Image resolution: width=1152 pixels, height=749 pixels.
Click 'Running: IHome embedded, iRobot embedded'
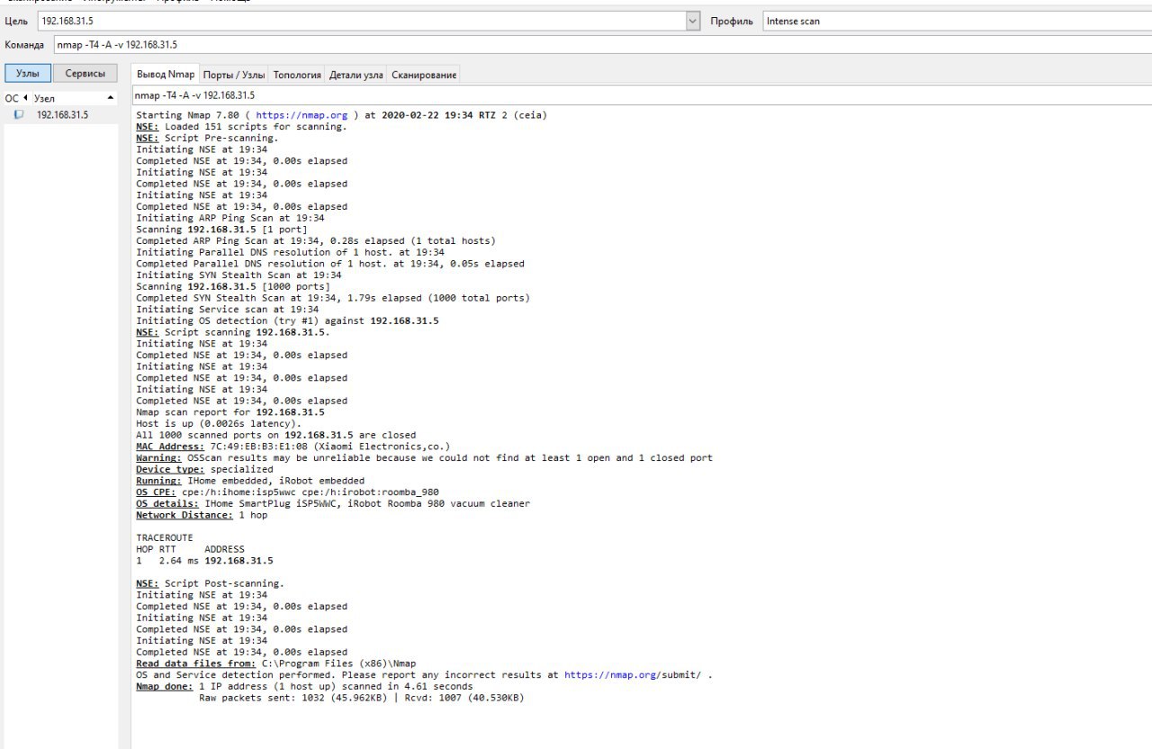pos(250,481)
